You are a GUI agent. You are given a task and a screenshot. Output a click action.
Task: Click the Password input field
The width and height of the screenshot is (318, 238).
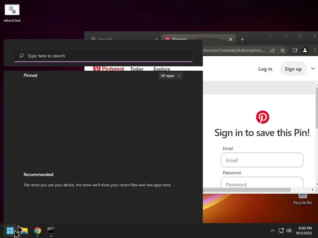click(262, 182)
